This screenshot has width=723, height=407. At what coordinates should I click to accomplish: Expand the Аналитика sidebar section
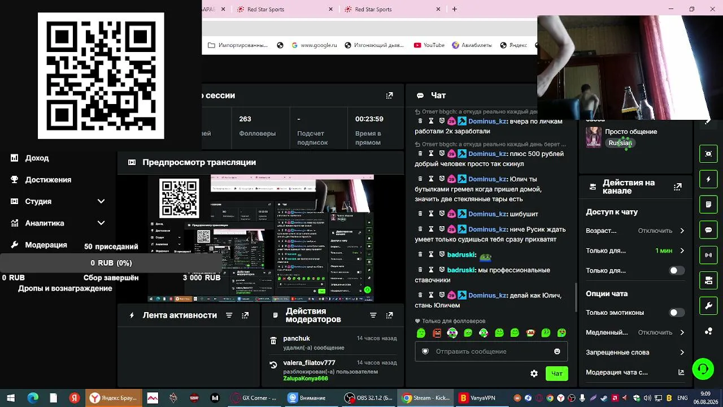[x=101, y=223]
